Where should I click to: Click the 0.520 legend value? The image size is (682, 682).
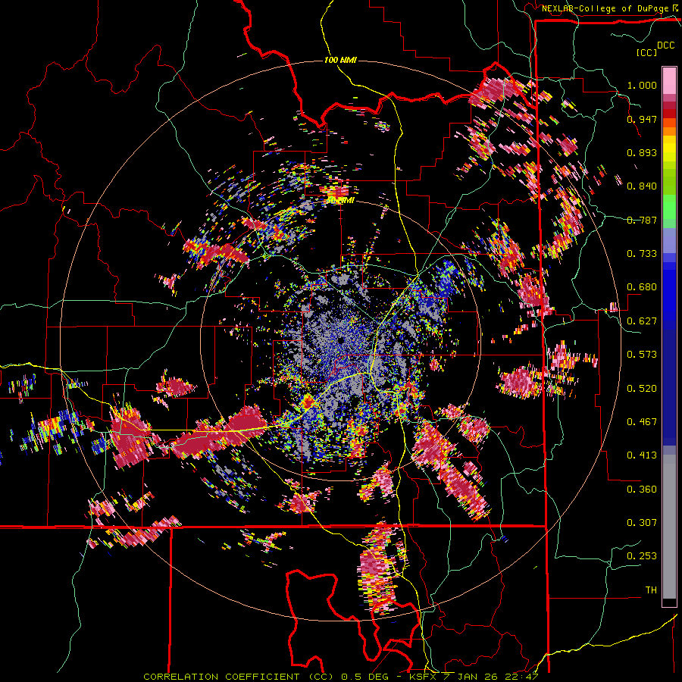(642, 388)
